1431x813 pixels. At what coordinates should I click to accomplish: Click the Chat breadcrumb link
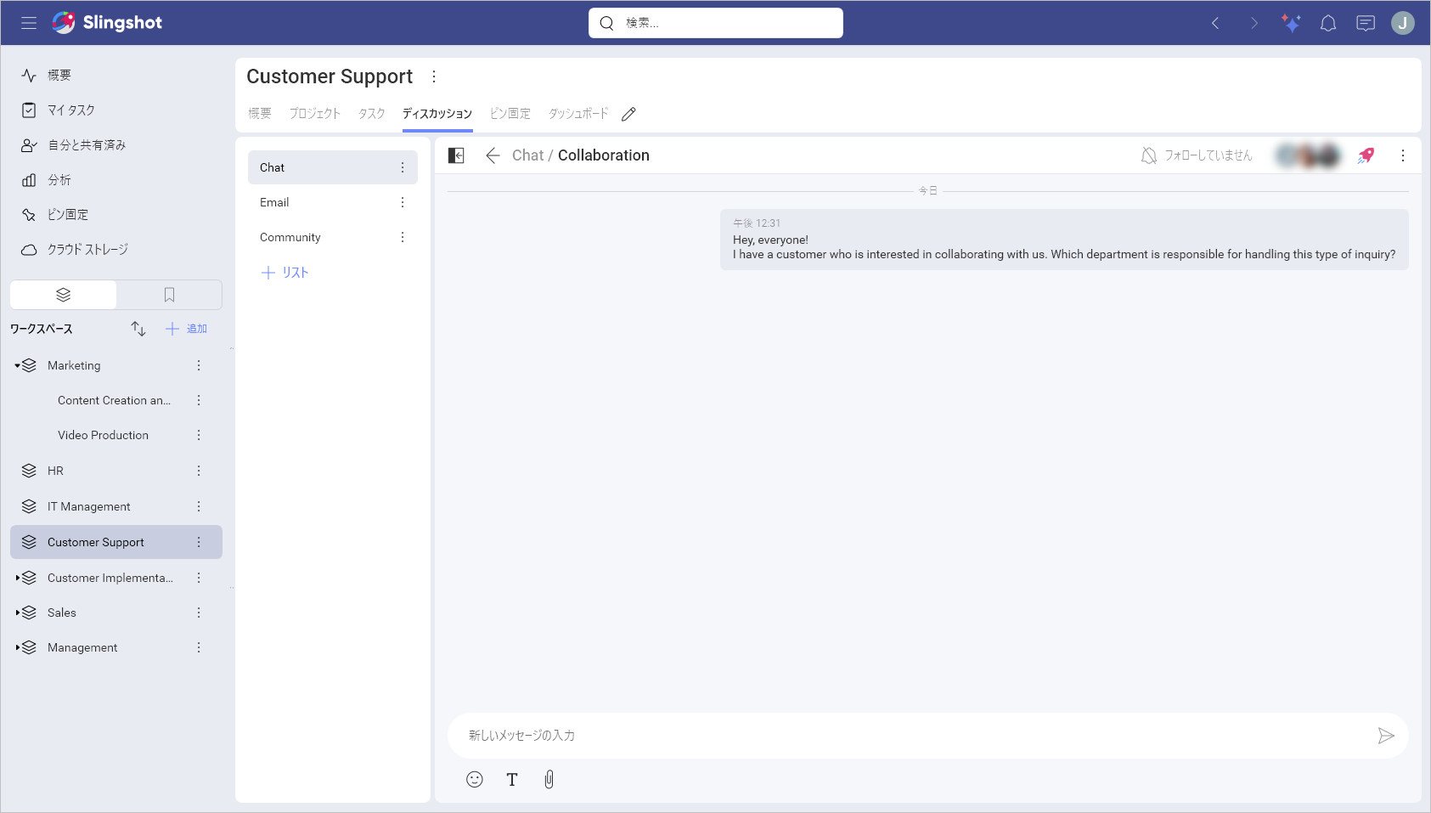pyautogui.click(x=527, y=155)
